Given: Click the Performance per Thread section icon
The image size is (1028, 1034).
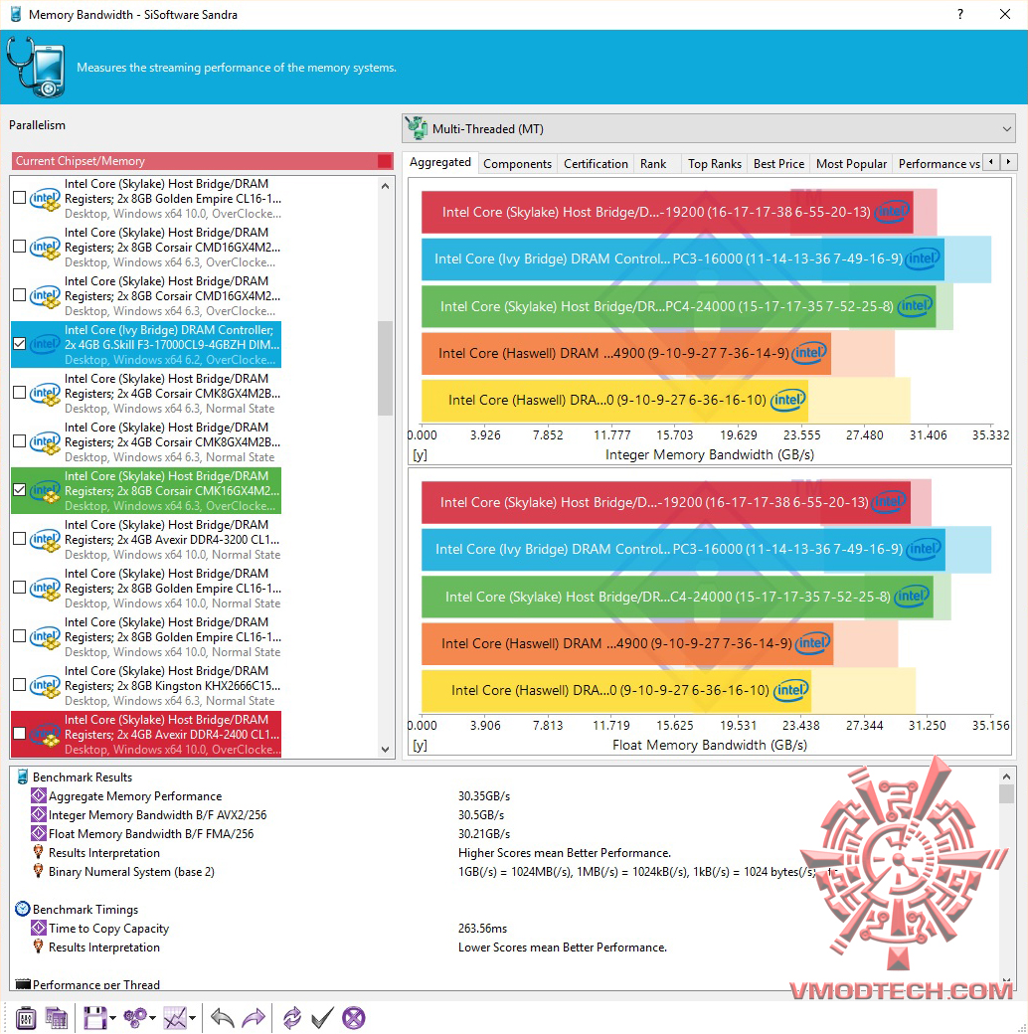Looking at the screenshot, I should tap(23, 984).
